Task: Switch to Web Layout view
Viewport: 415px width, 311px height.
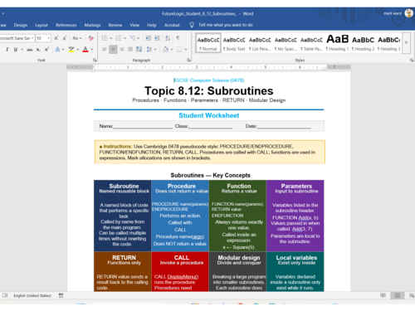Action: click(412, 295)
